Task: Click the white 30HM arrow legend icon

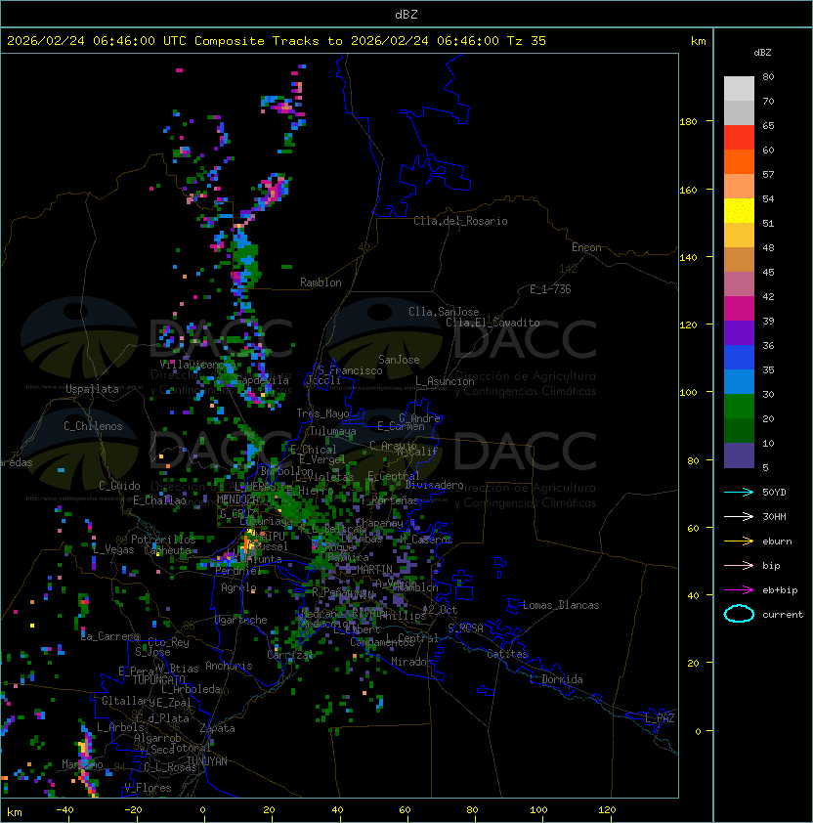Action: click(x=739, y=516)
